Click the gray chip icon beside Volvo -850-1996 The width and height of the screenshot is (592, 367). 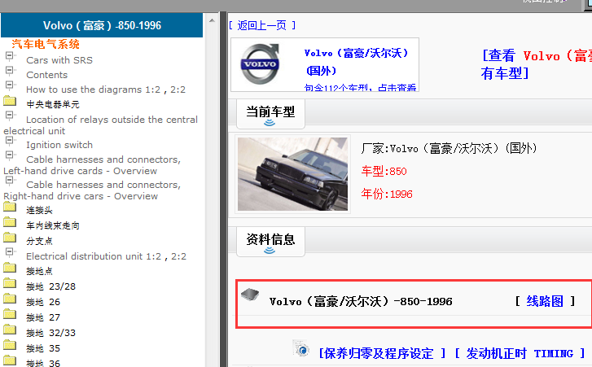pos(250,294)
